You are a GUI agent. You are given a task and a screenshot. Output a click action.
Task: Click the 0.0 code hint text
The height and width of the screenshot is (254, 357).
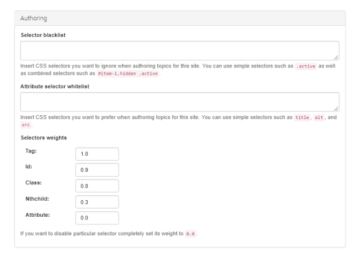[x=190, y=234]
